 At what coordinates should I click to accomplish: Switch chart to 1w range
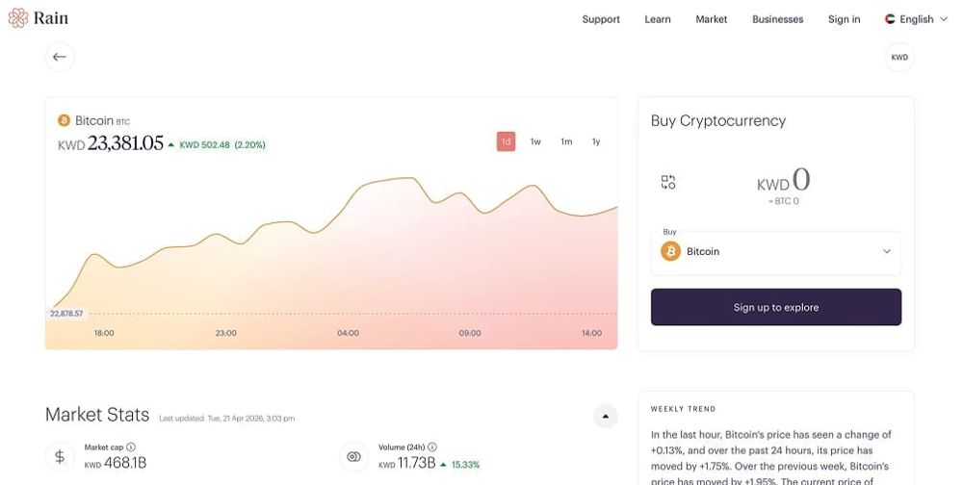click(x=535, y=141)
